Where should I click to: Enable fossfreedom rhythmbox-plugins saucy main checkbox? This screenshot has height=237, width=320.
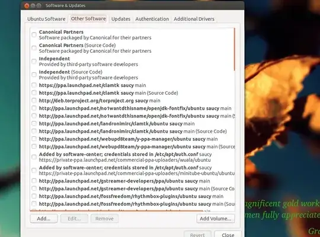pos(34,196)
